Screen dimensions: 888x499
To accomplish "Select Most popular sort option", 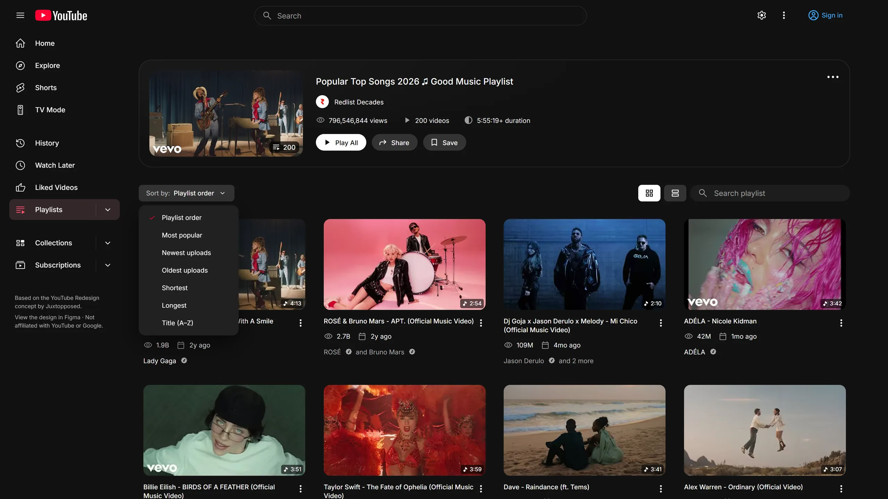I will click(x=189, y=235).
